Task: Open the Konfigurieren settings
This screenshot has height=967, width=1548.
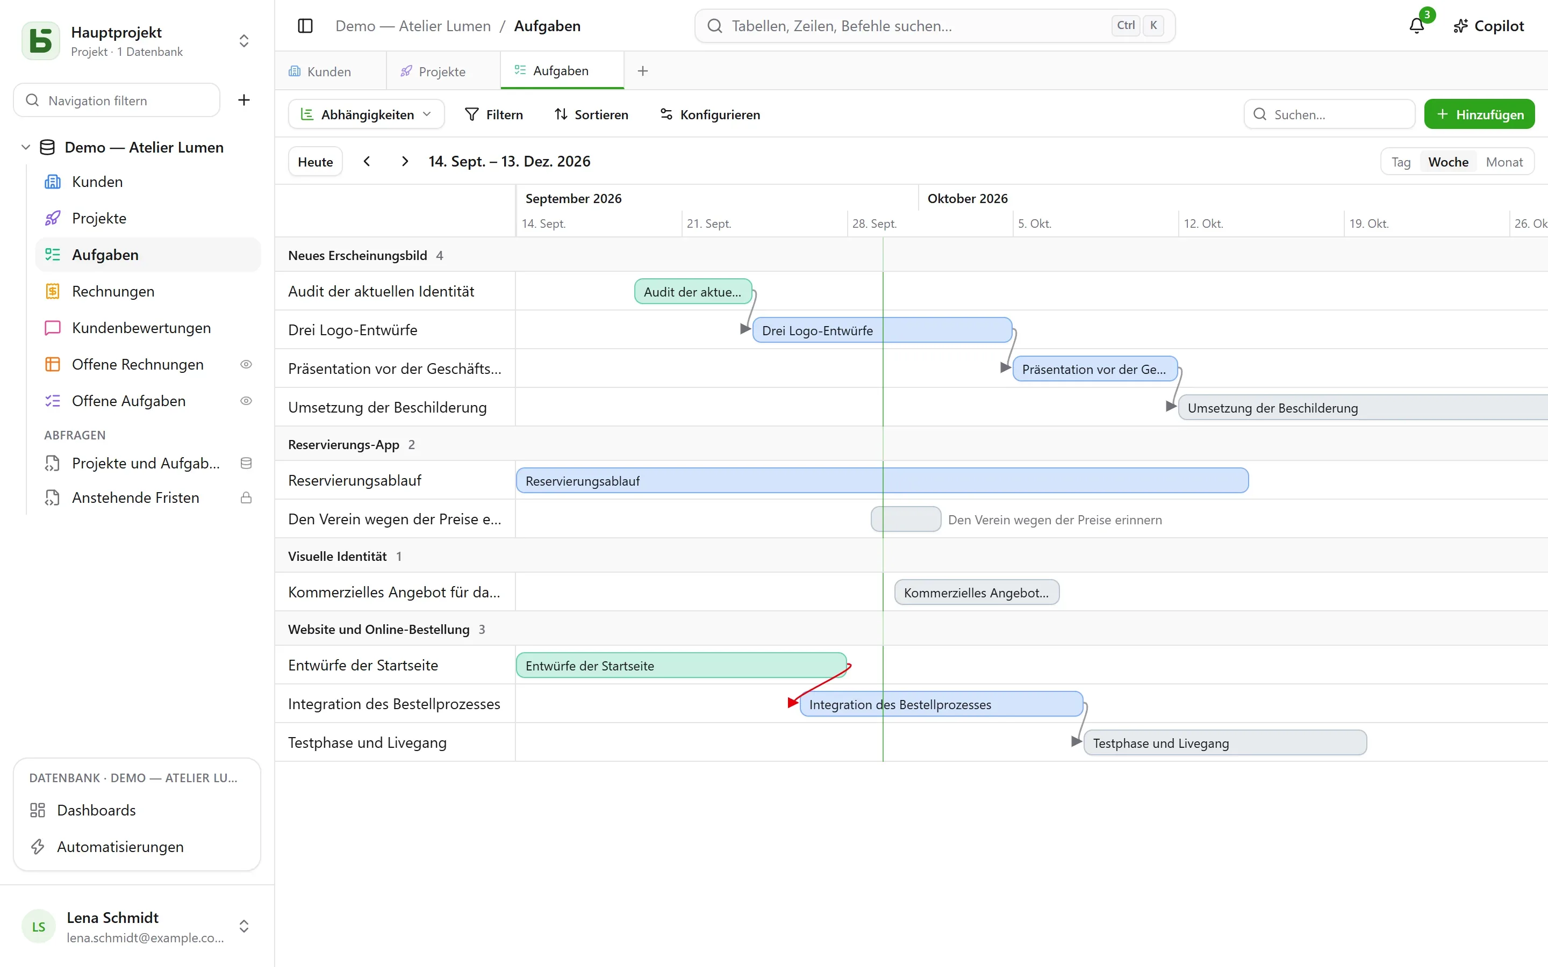Action: 710,114
